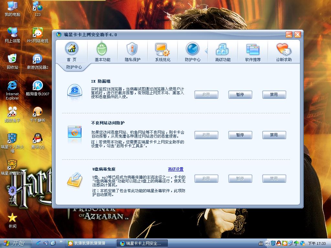Screen dimensions: 331x248
Task: Click the orange face tray icon
Action: click(x=284, y=243)
